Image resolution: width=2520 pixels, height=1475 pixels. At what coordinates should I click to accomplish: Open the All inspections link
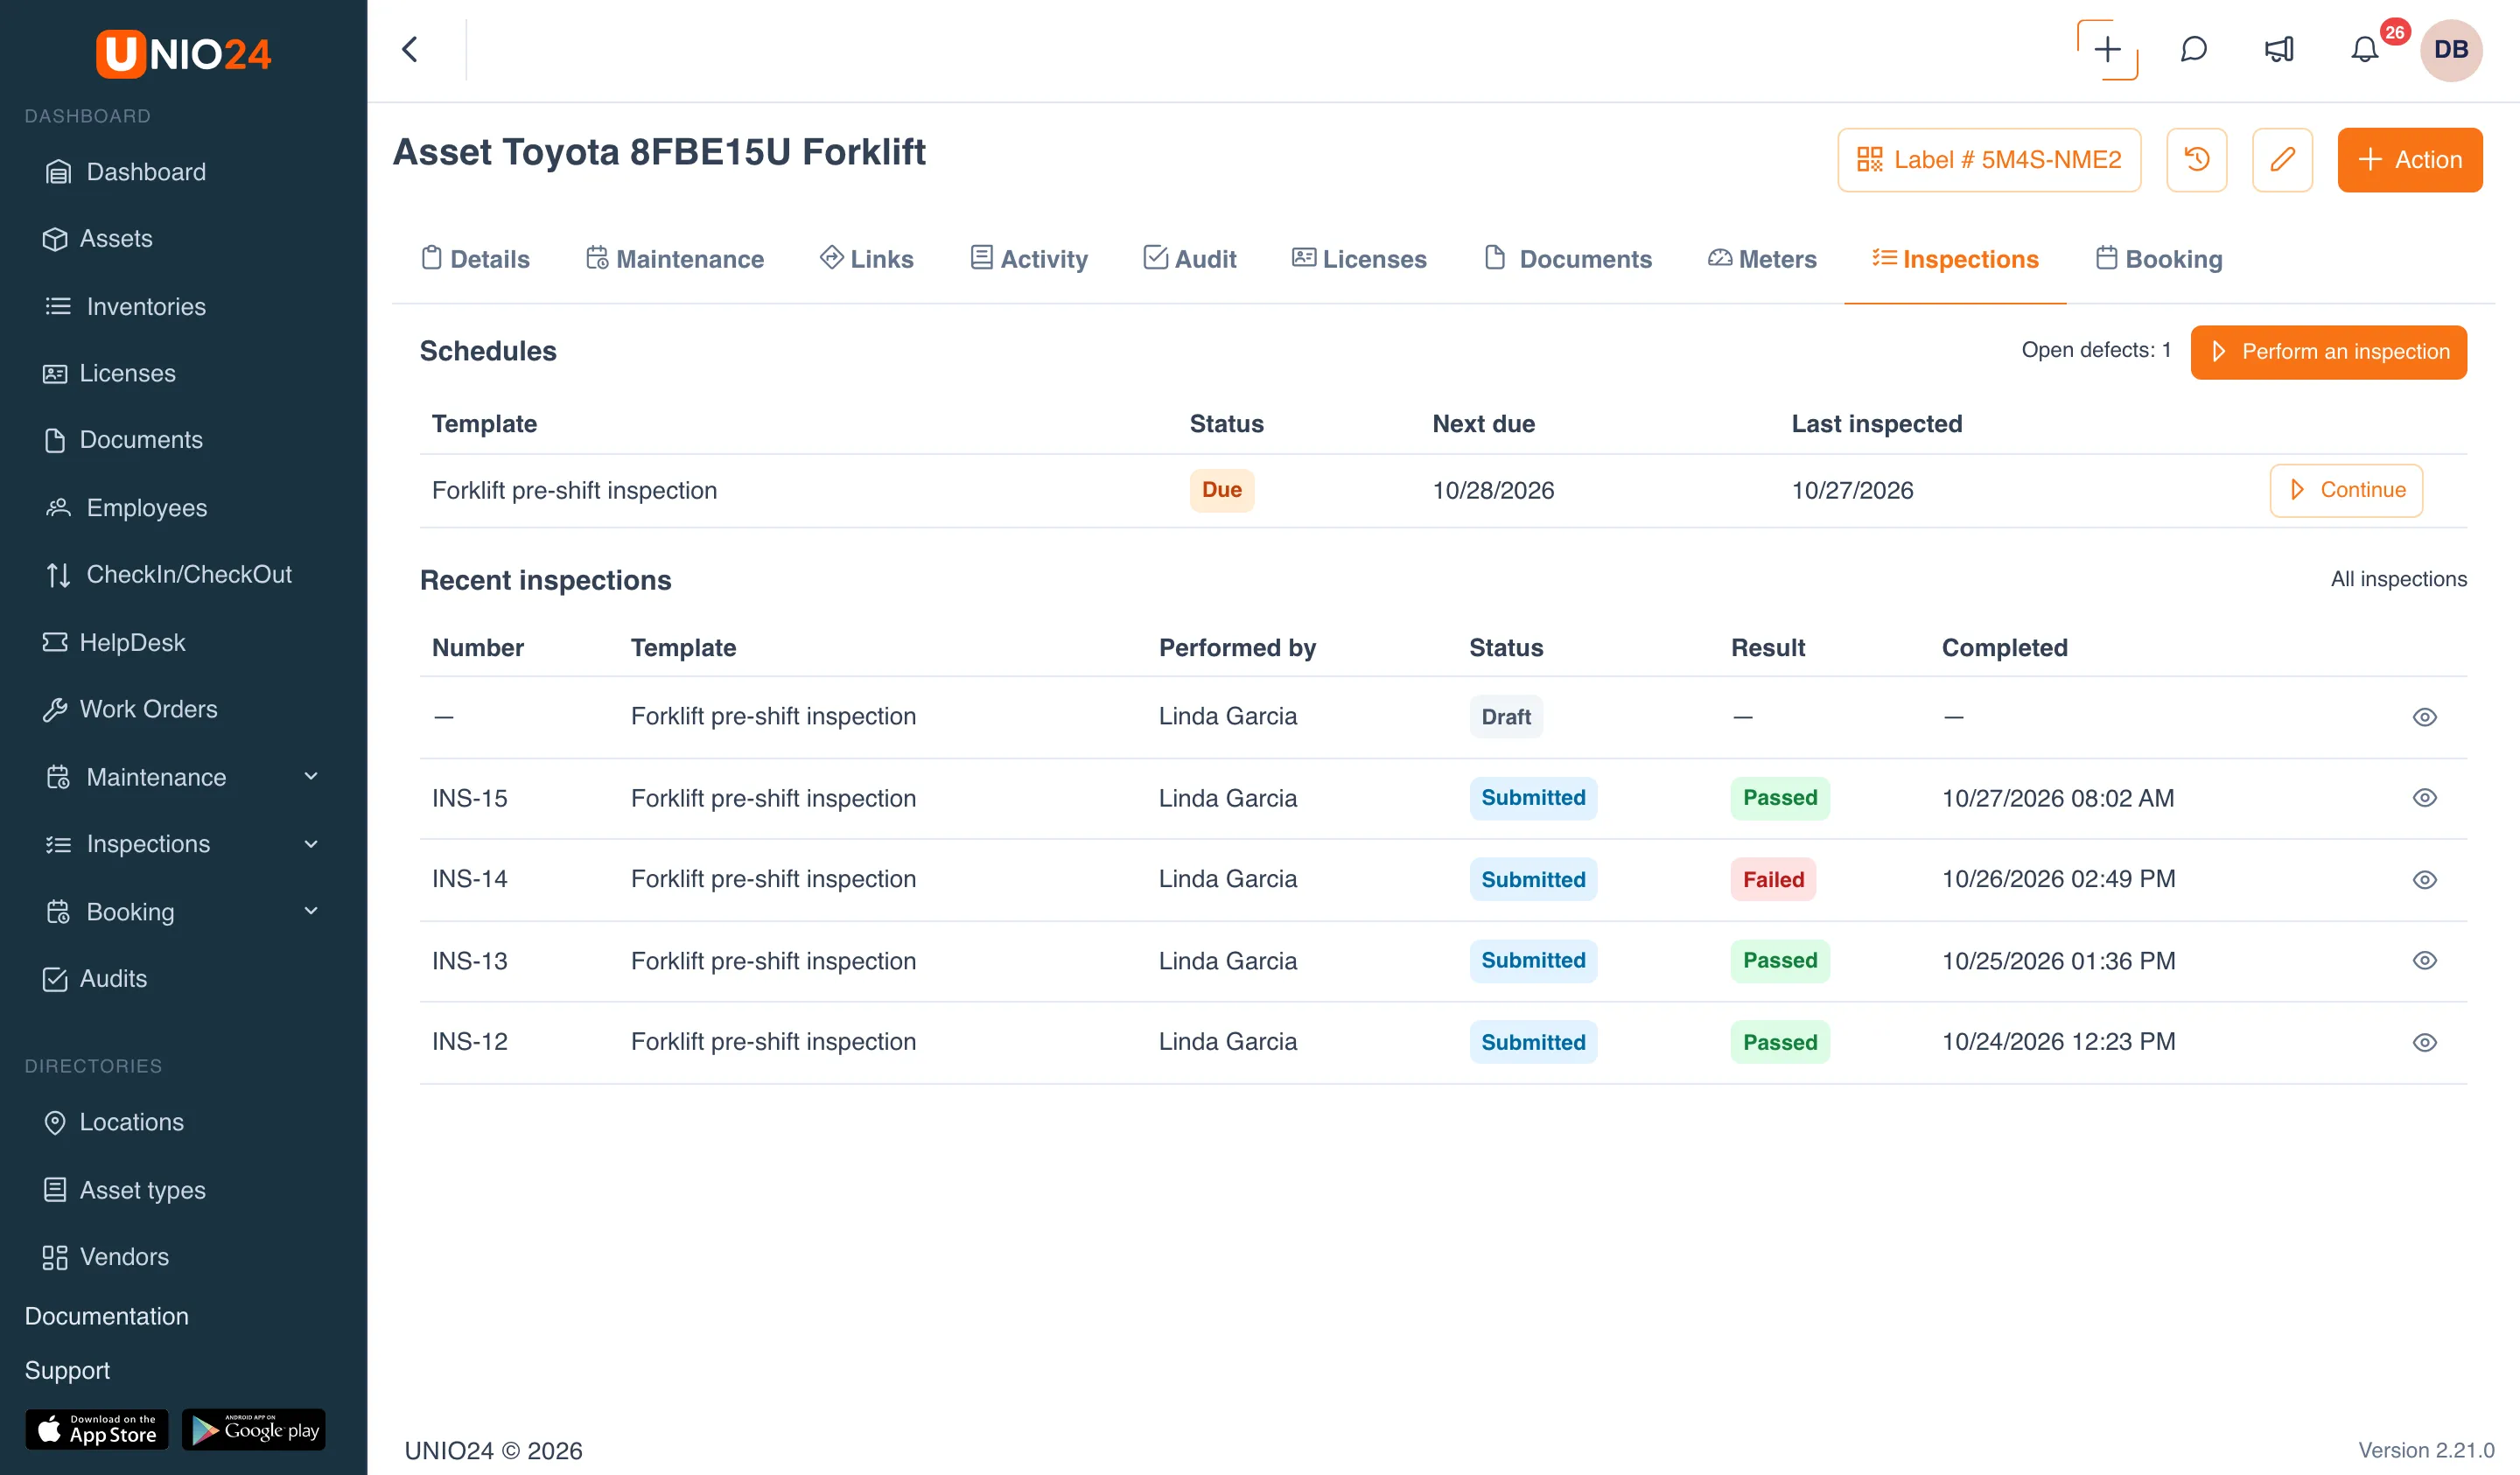coord(2398,579)
